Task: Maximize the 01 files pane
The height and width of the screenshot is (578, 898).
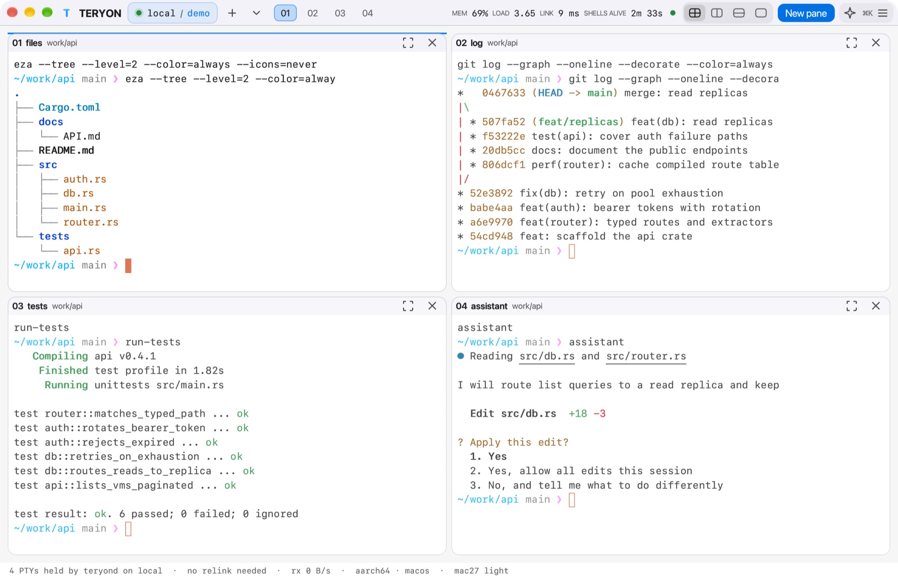Action: pyautogui.click(x=408, y=43)
